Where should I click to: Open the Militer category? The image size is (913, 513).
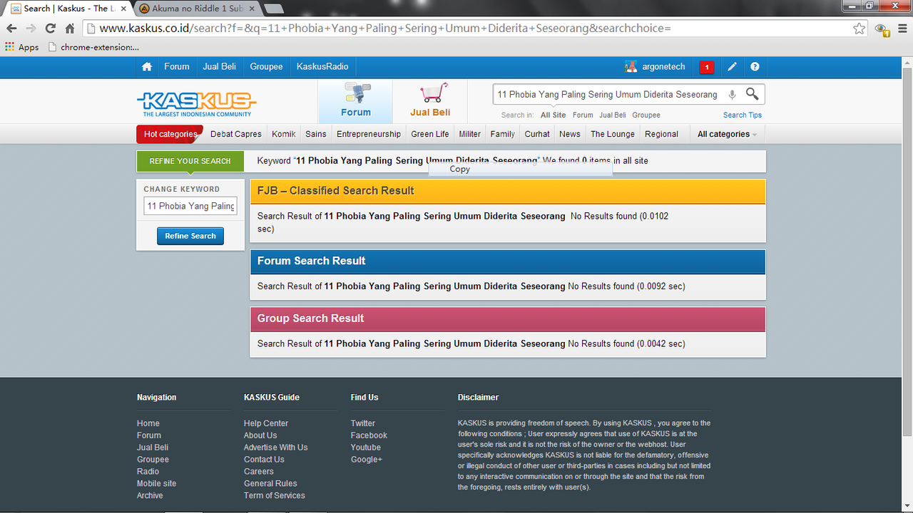[x=470, y=134]
